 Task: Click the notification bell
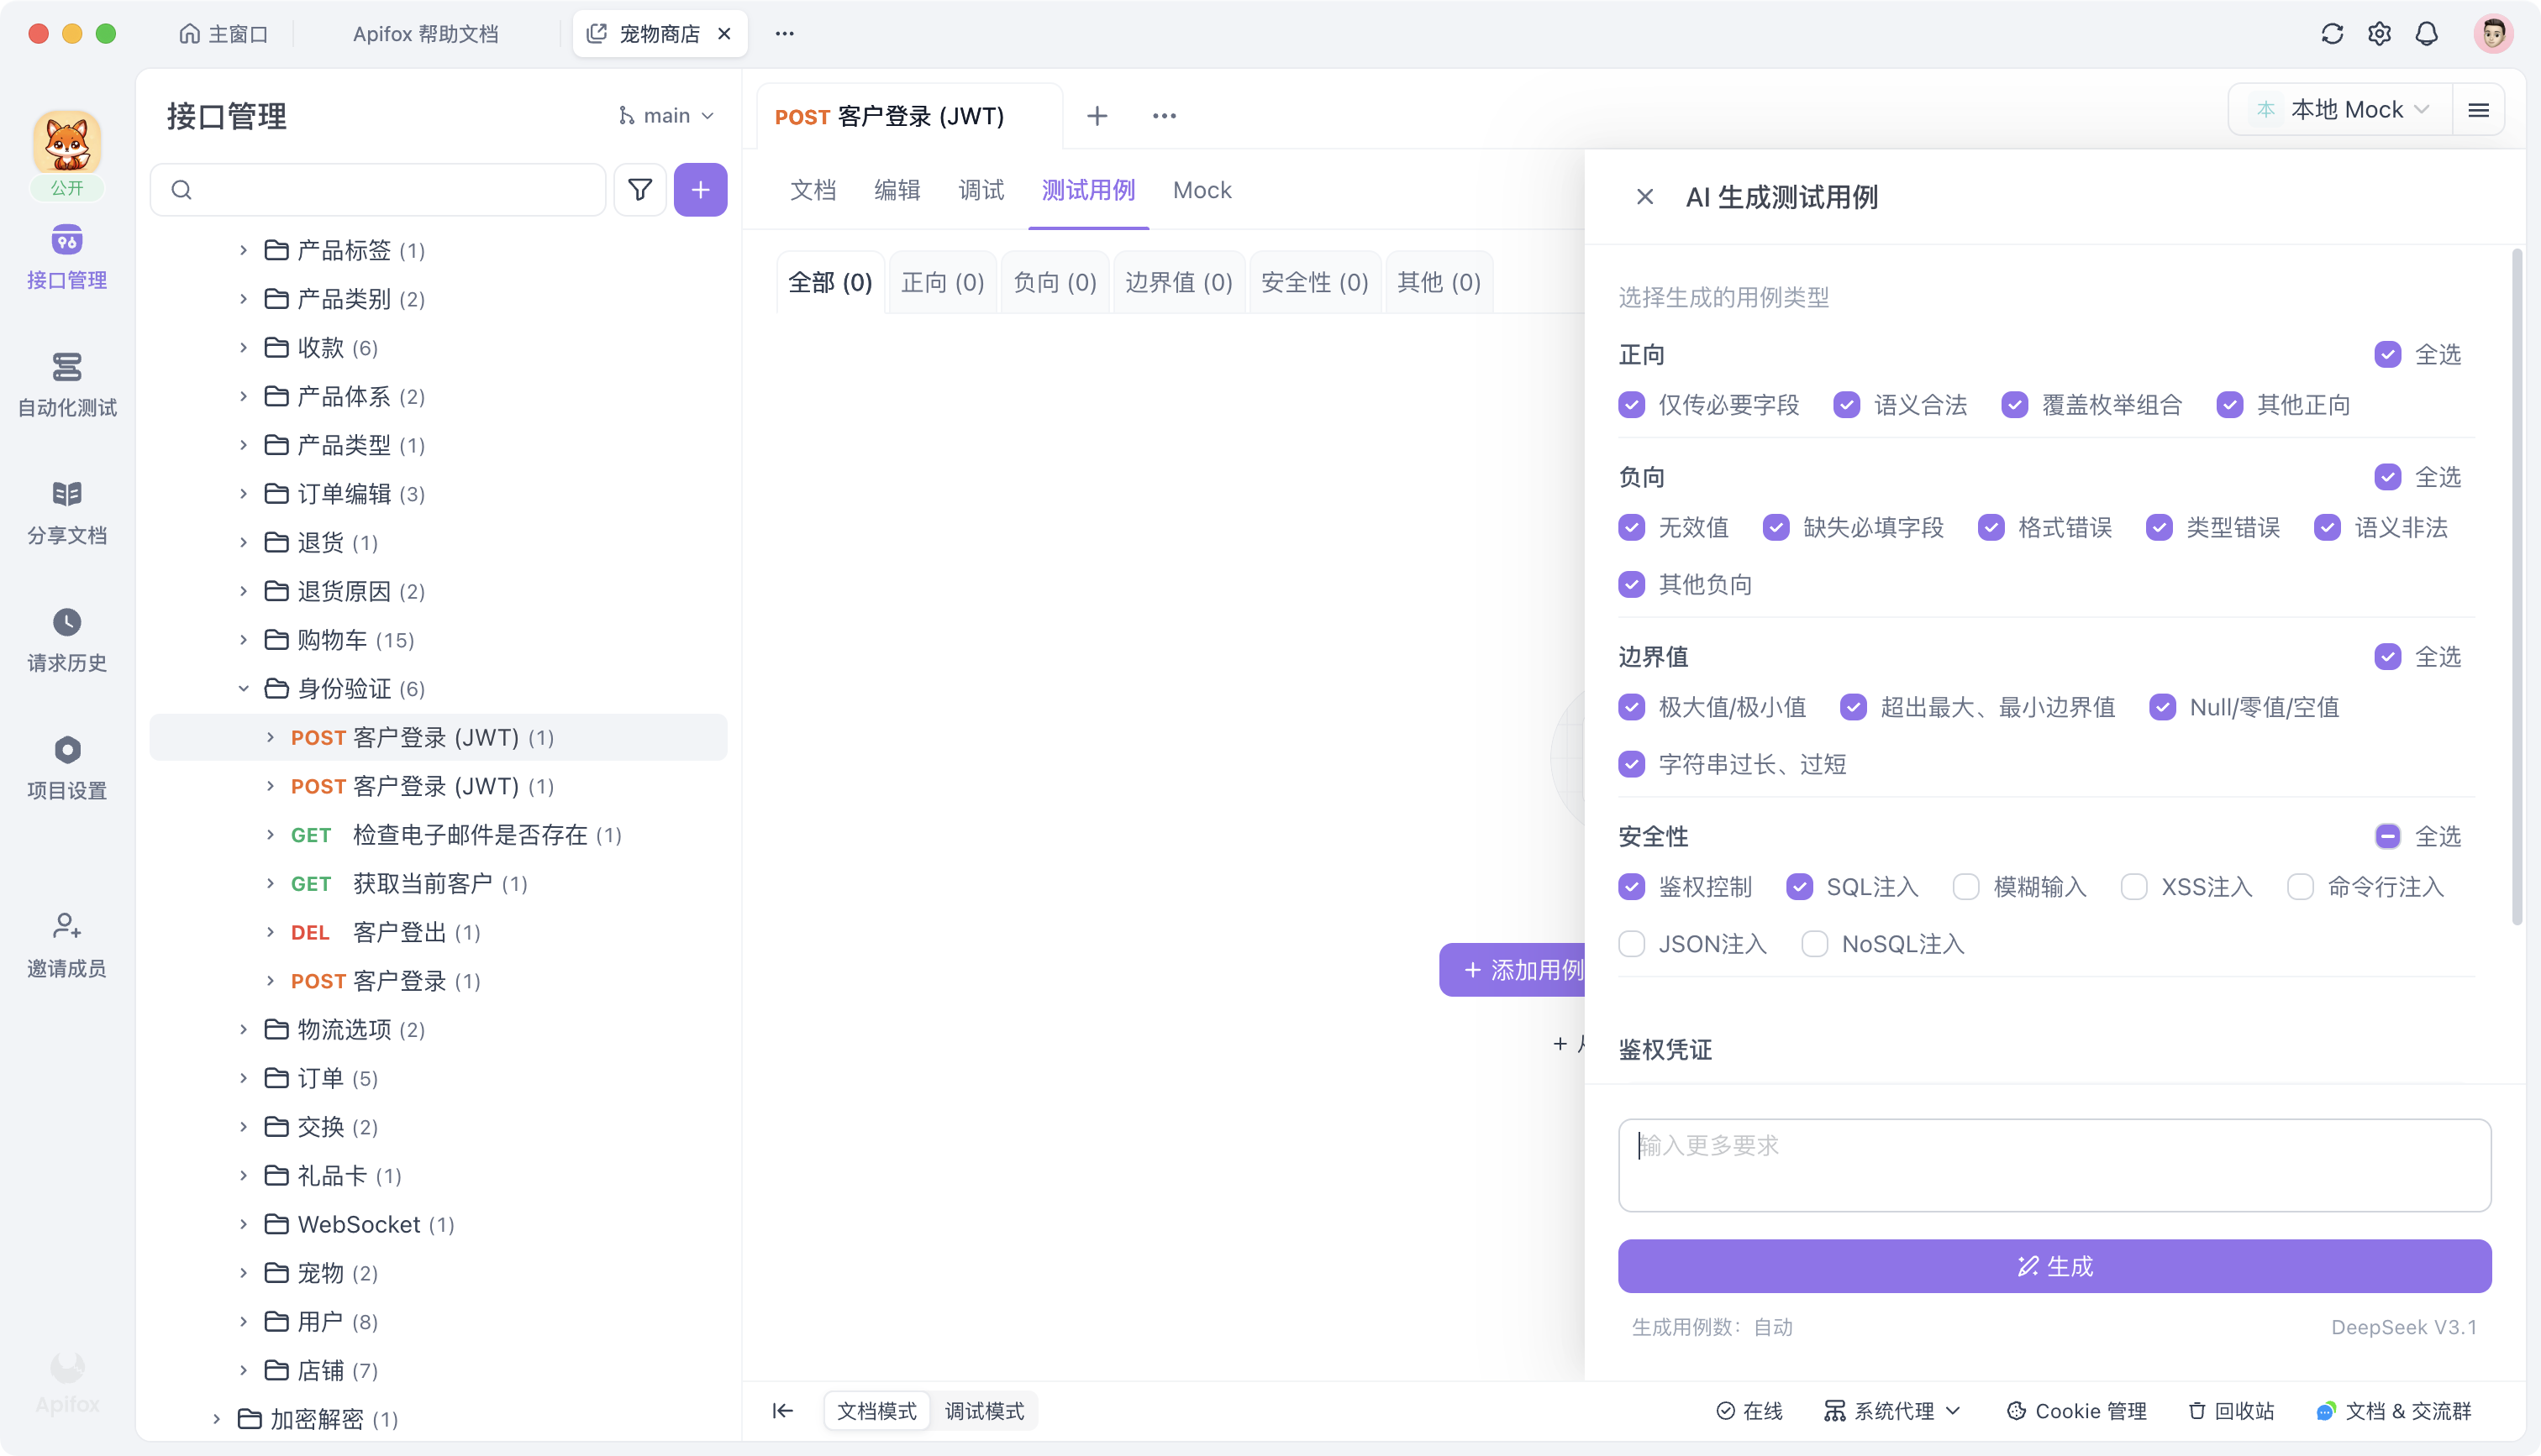pos(2427,33)
